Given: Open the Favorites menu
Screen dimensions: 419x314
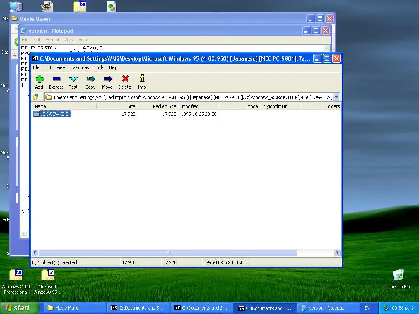Looking at the screenshot, I should point(80,67).
